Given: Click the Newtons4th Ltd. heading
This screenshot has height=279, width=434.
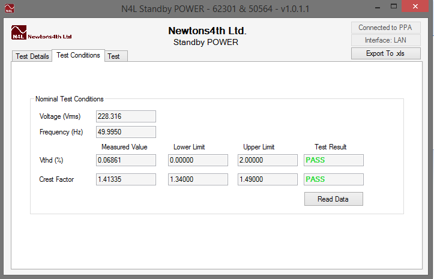Looking at the screenshot, I should (x=207, y=31).
